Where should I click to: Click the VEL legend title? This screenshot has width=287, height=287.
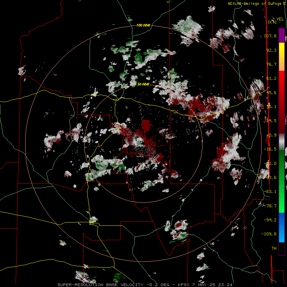pos(280,19)
